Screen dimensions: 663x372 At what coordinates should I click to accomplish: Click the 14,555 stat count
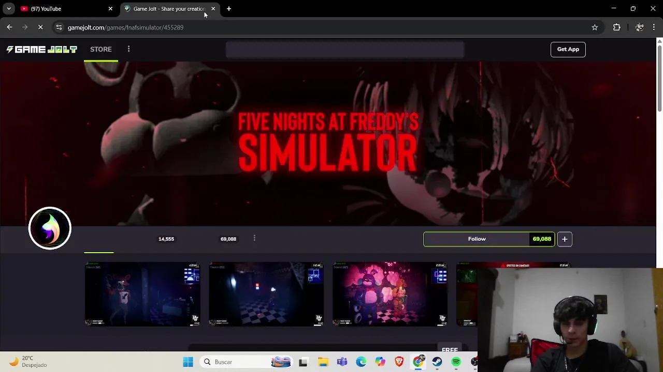166,239
